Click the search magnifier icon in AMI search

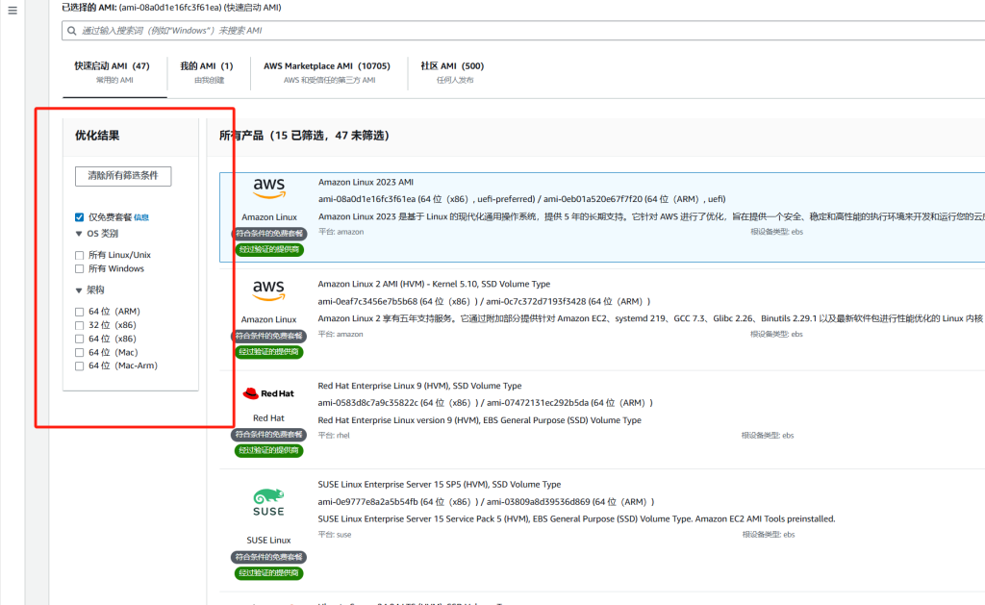pos(72,31)
